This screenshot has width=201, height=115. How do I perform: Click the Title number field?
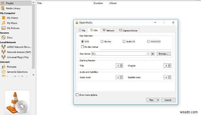click(x=118, y=66)
